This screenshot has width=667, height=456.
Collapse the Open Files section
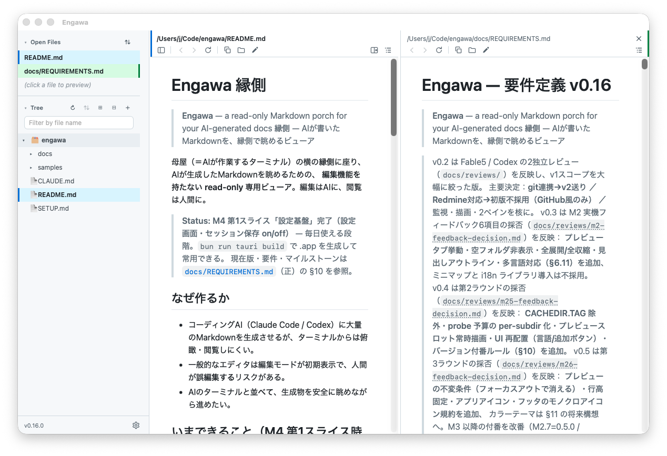click(x=25, y=42)
